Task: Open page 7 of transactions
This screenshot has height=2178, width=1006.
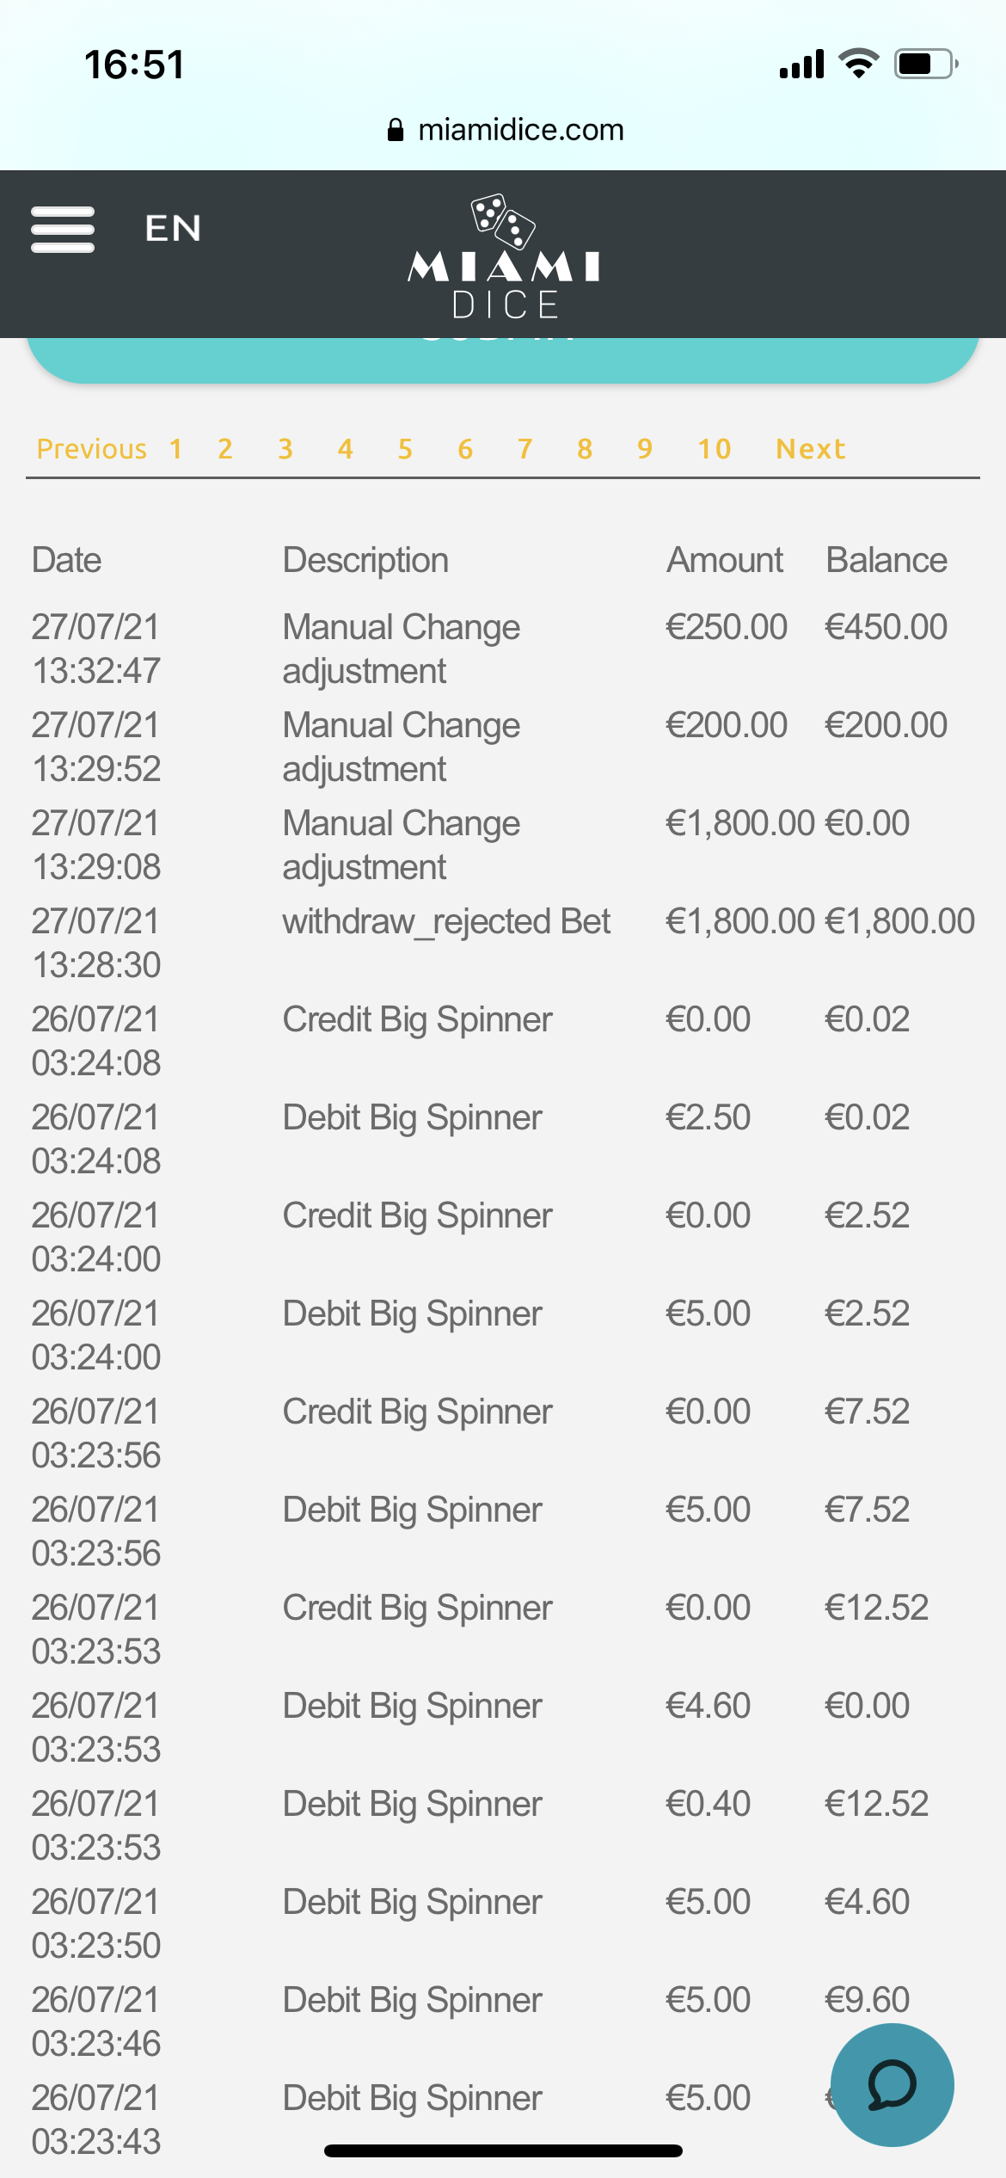Action: click(524, 449)
